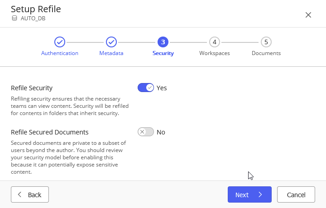
Task: Enable the Refile Secured Documents toggle
Action: pyautogui.click(x=146, y=132)
